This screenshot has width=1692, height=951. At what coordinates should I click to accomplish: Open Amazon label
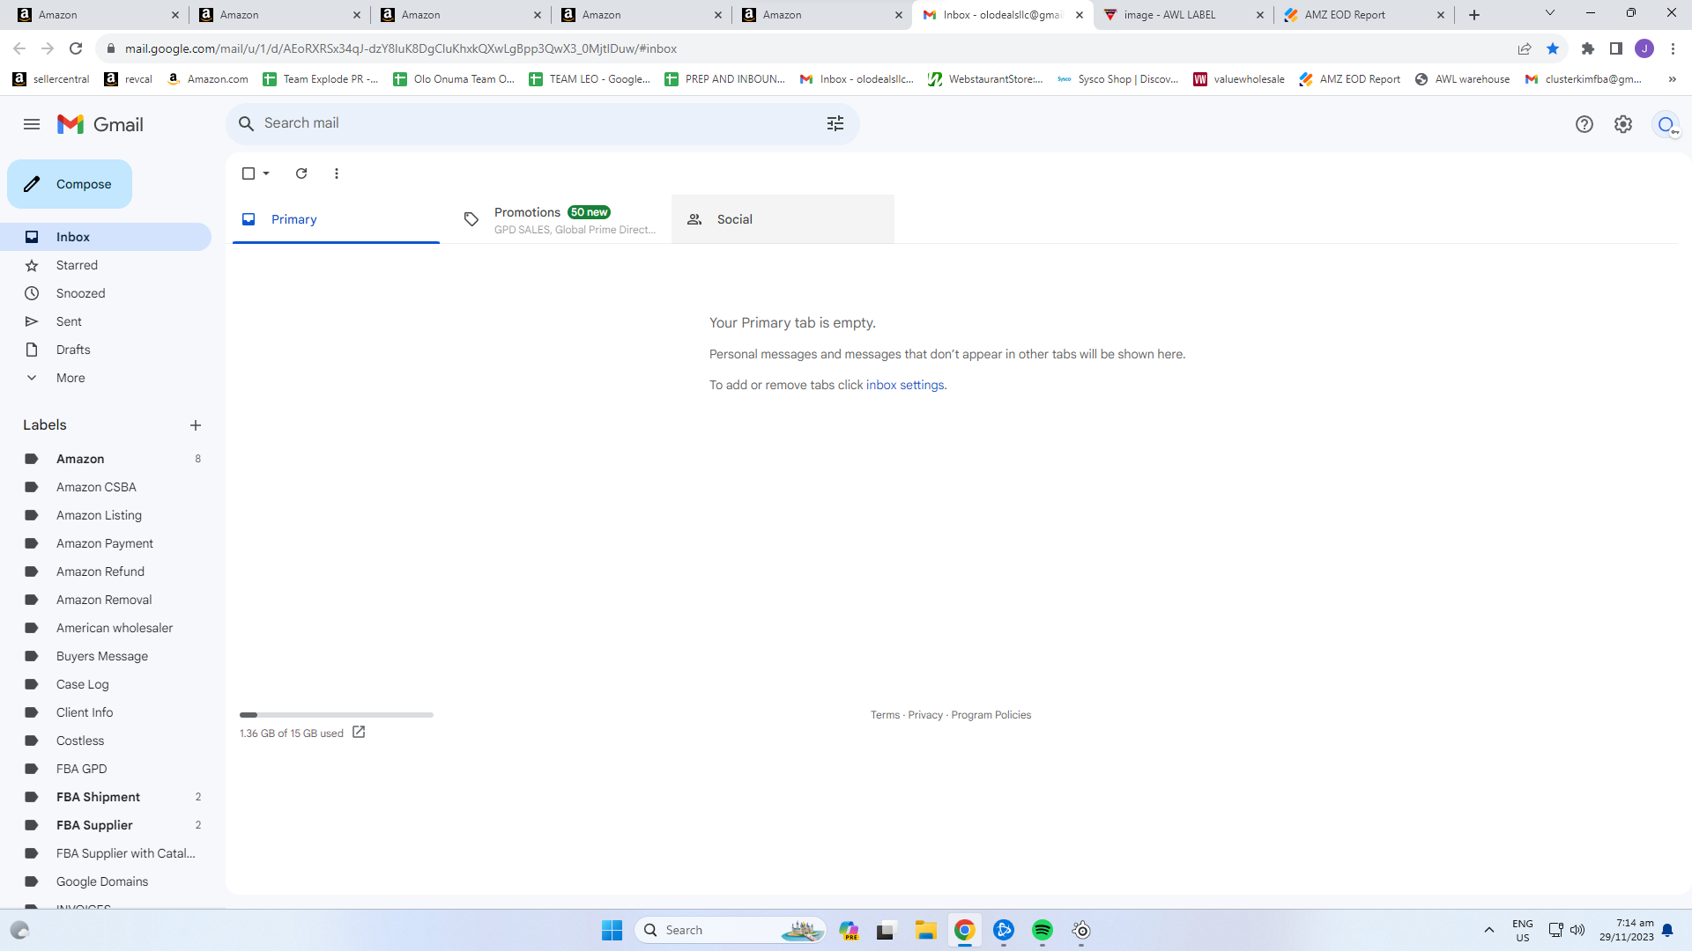point(106,459)
